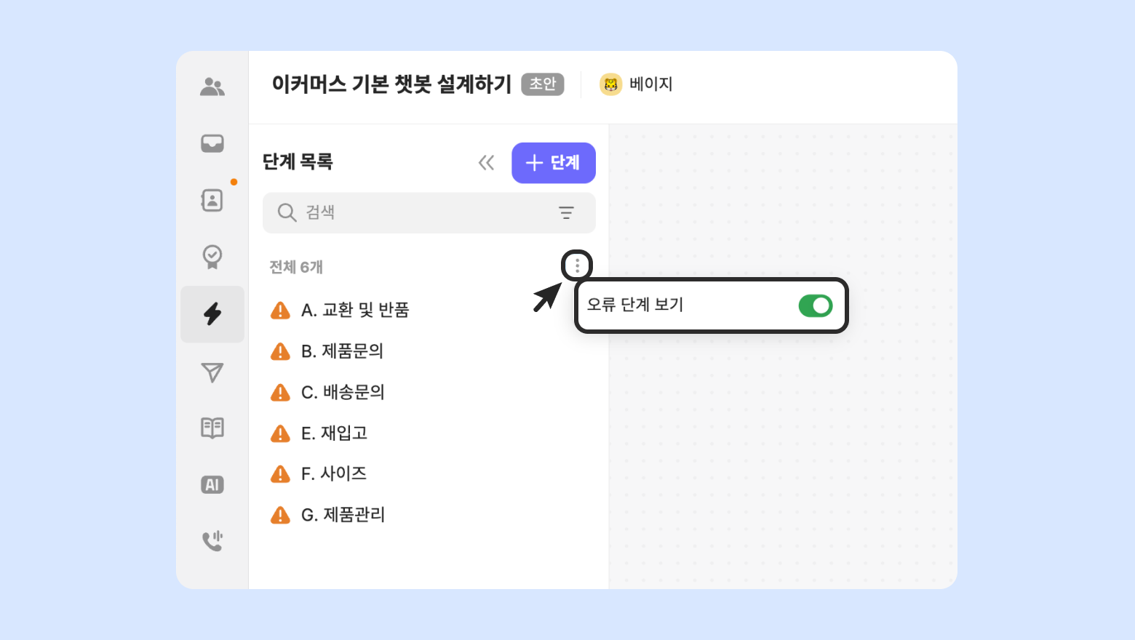
Task: Open the paper plane campaigns icon
Action: point(212,372)
